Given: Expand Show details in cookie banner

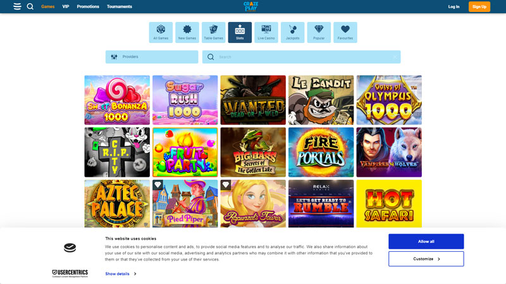Looking at the screenshot, I should (x=121, y=274).
